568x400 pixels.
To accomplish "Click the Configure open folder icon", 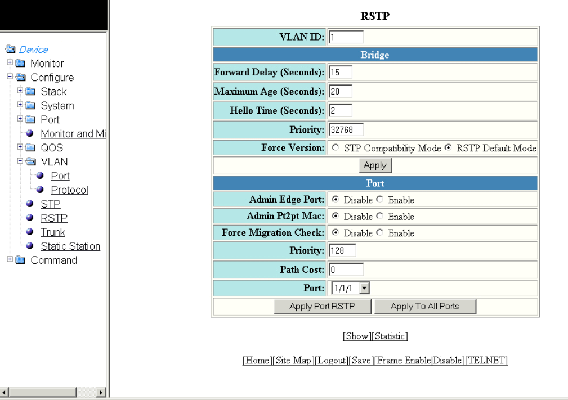I will pos(21,78).
